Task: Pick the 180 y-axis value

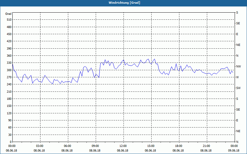Action: (x=9, y=99)
